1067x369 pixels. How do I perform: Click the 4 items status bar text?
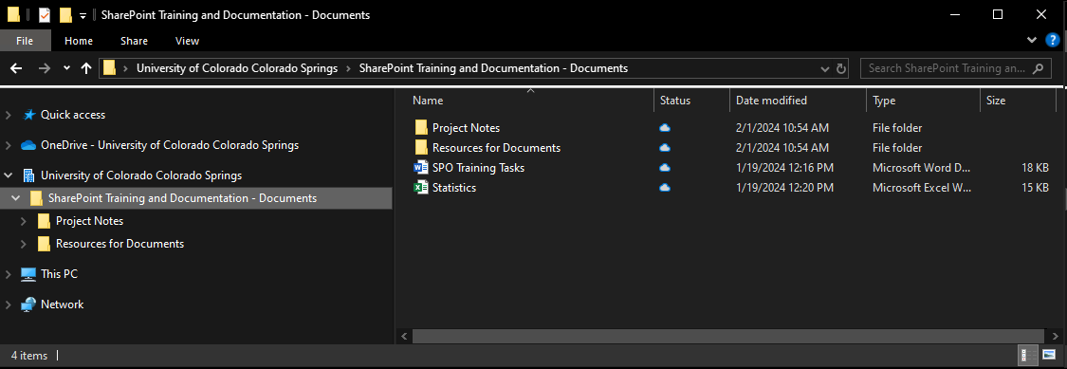[29, 356]
